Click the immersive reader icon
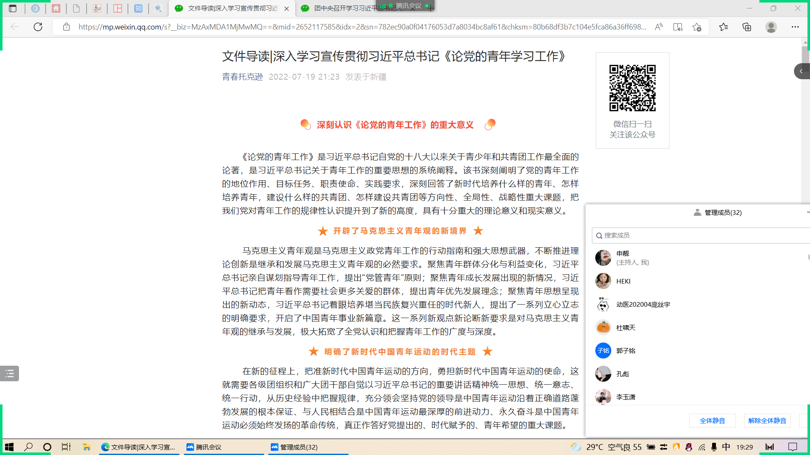Viewport: 810px width, 455px height. [678, 27]
